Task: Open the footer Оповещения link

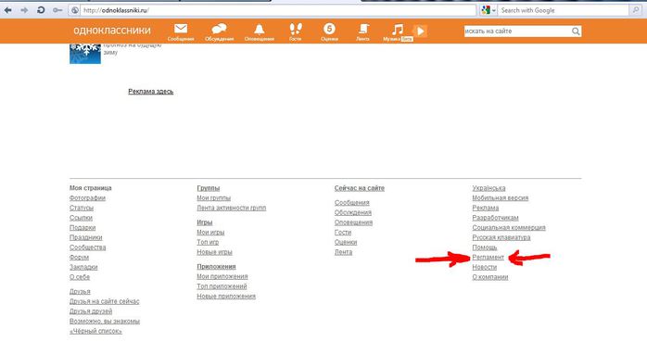Action: 353,222
